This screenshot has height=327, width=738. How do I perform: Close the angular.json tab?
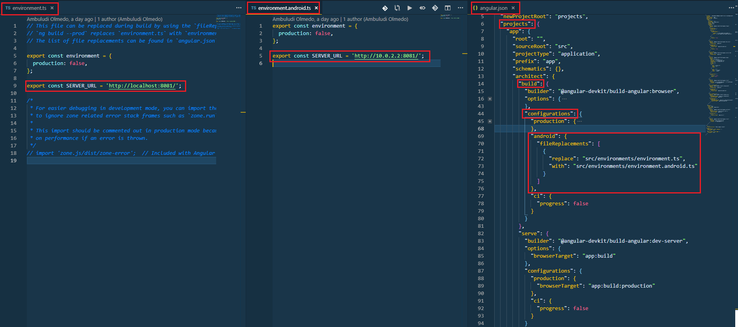point(513,8)
